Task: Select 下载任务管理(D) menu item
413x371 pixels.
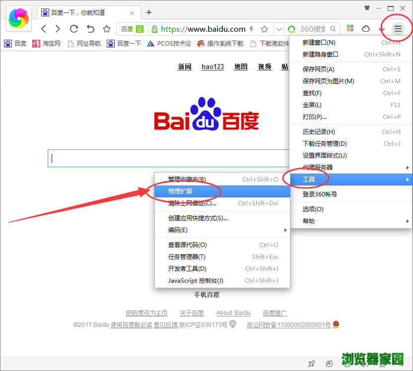Action: pyautogui.click(x=351, y=144)
